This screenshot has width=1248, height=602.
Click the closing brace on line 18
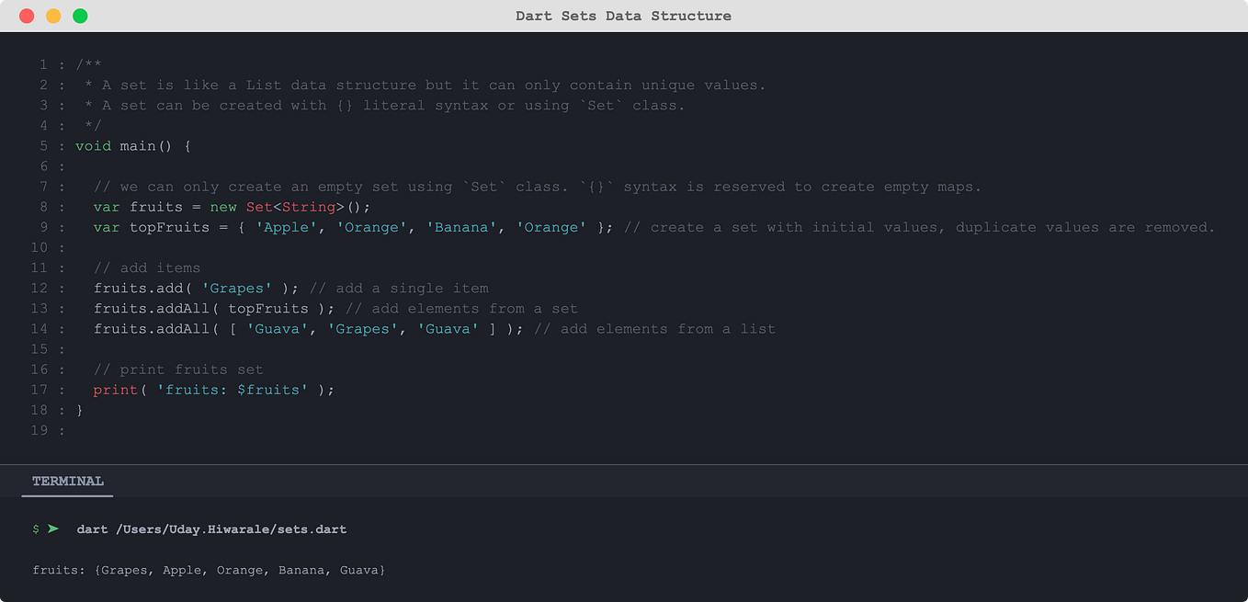pos(79,409)
